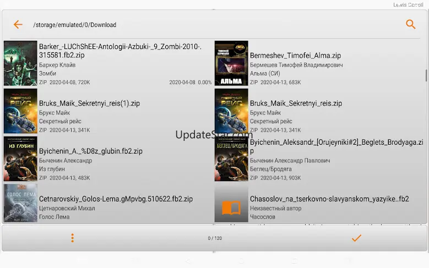Open the three-dot overflow menu

coord(72,238)
